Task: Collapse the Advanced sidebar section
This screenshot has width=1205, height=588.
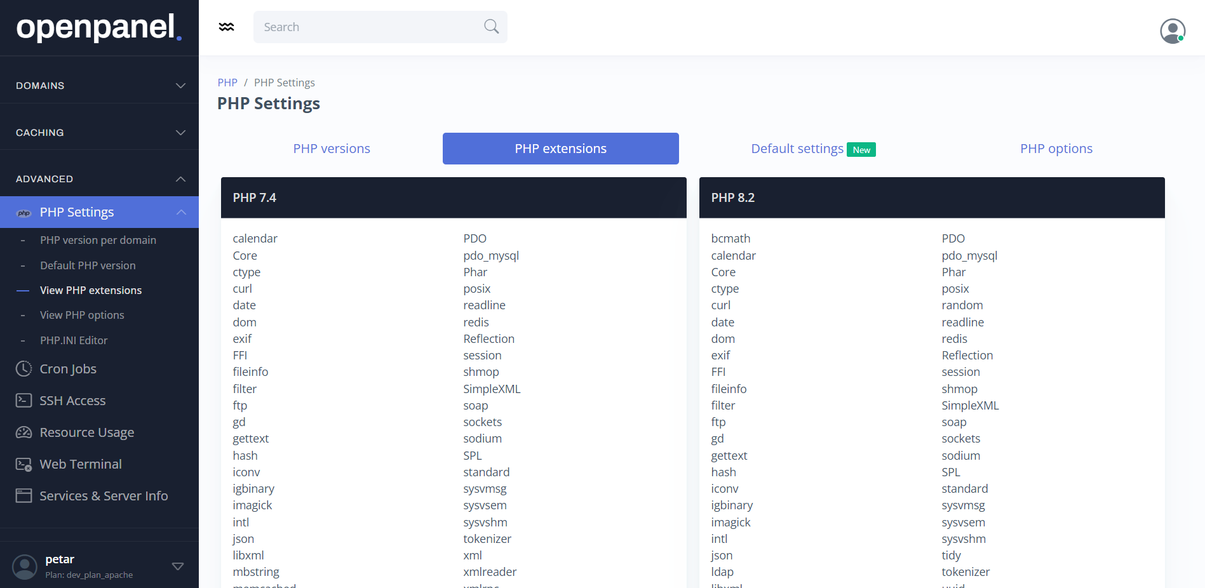Action: pyautogui.click(x=99, y=179)
